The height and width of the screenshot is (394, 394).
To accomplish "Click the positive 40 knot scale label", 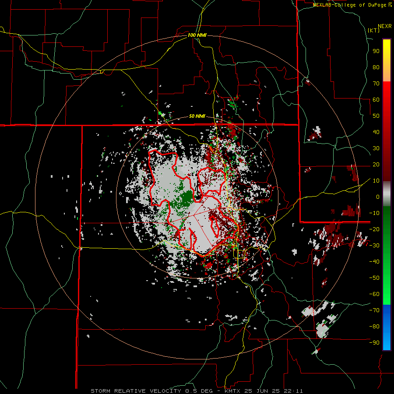I will [376, 132].
